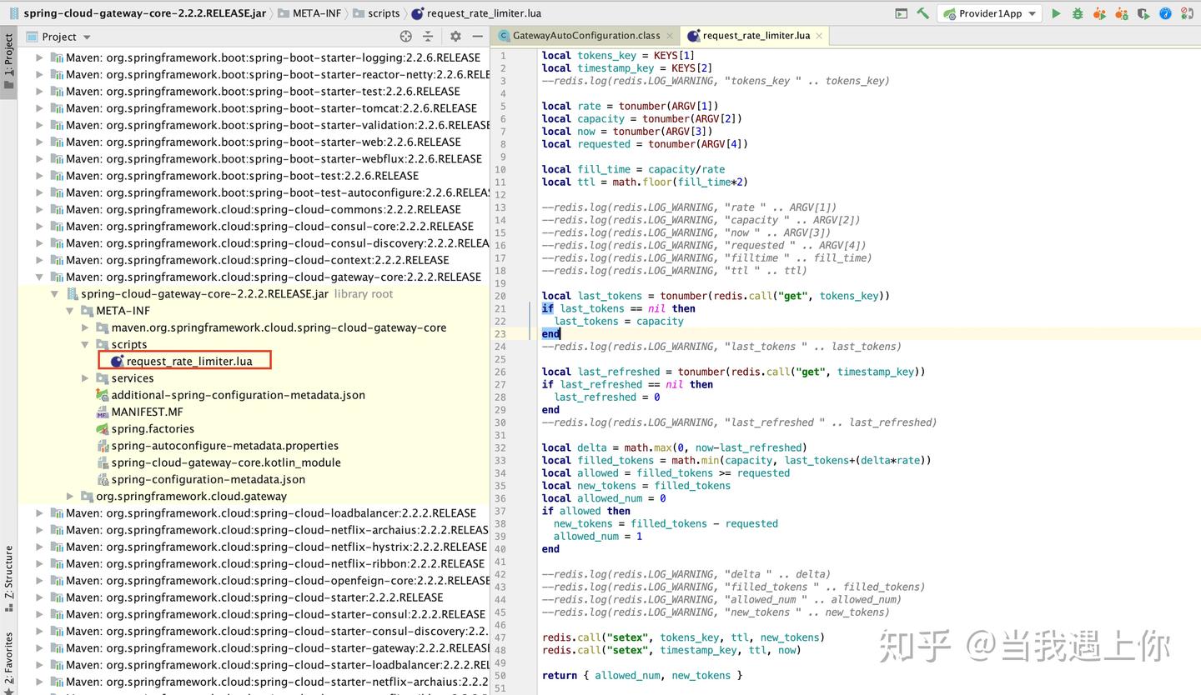The image size is (1201, 695).
Task: Click 'allowed_num = 1' code line
Action: pyautogui.click(x=598, y=537)
